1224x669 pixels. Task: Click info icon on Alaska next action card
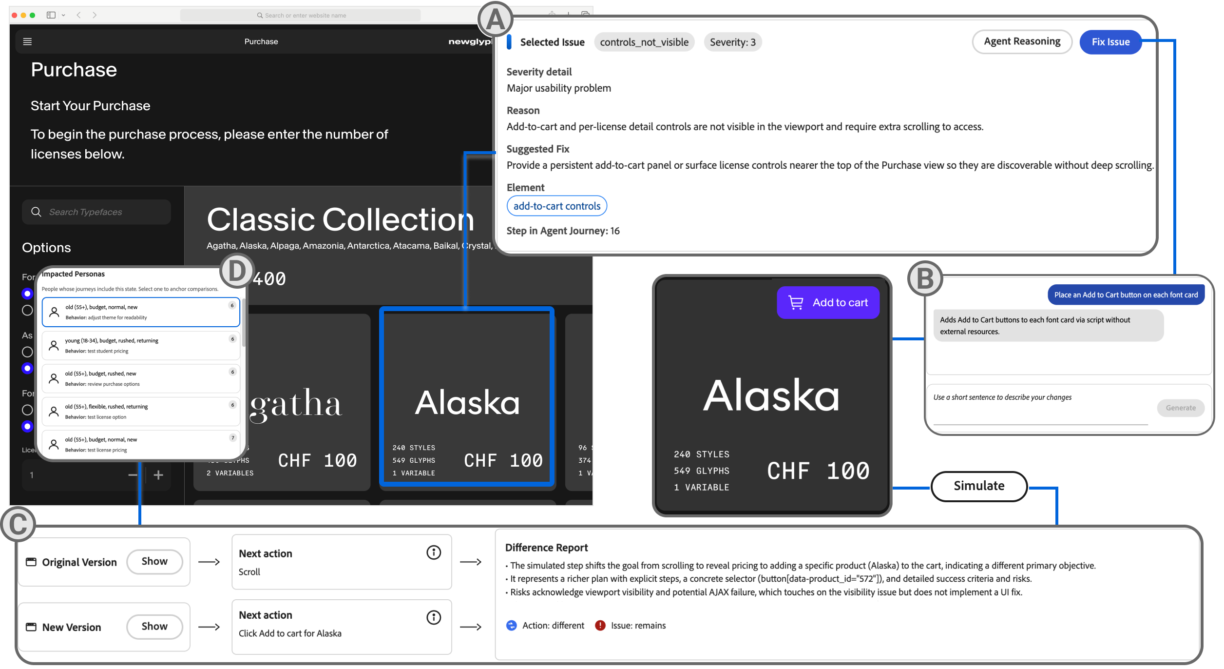coord(433,617)
